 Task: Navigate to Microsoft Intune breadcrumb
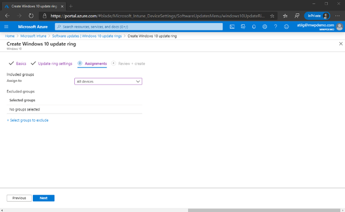33,36
